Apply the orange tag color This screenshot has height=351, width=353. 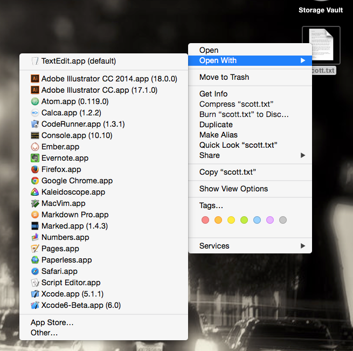click(218, 220)
